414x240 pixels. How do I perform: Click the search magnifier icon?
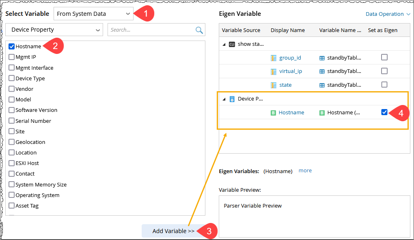tap(199, 30)
